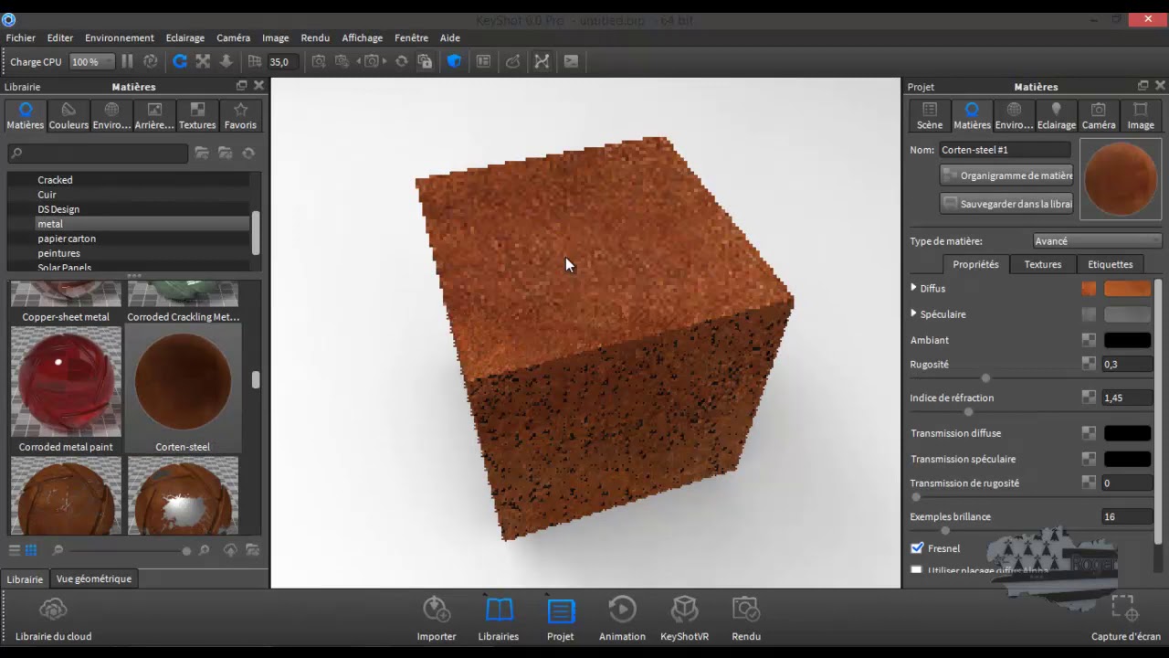This screenshot has height=658, width=1169.
Task: Click the performance mode icon in toolbar
Action: coord(151,61)
